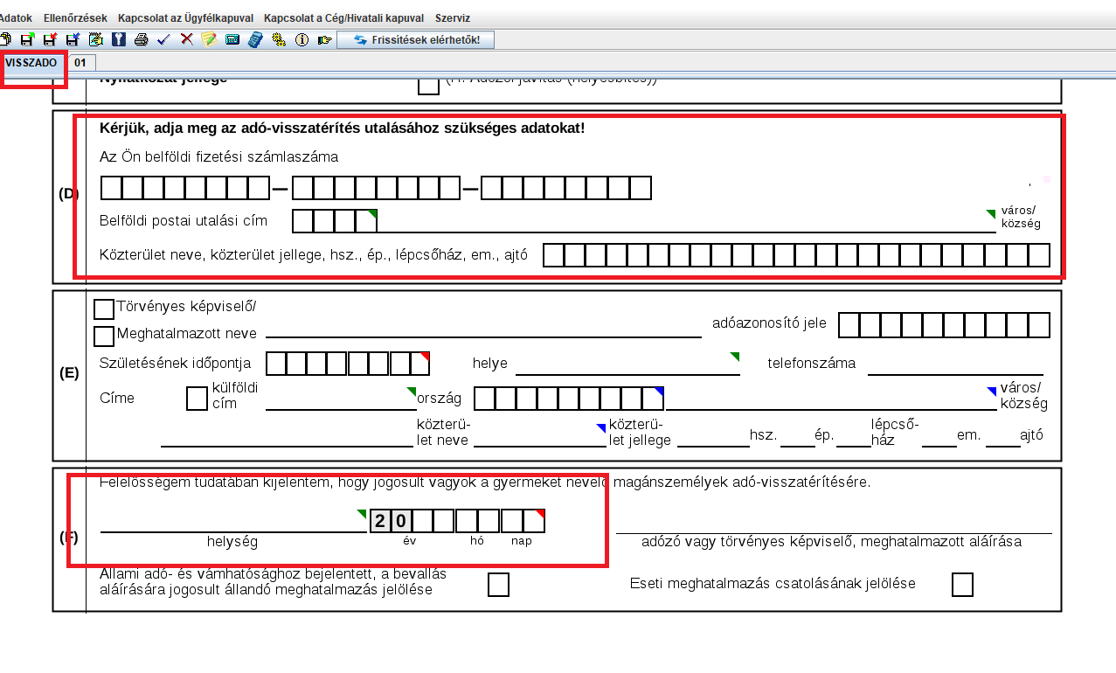Open the Ellenőrzések menu
Screen dimensions: 1116x673
pyautogui.click(x=74, y=17)
